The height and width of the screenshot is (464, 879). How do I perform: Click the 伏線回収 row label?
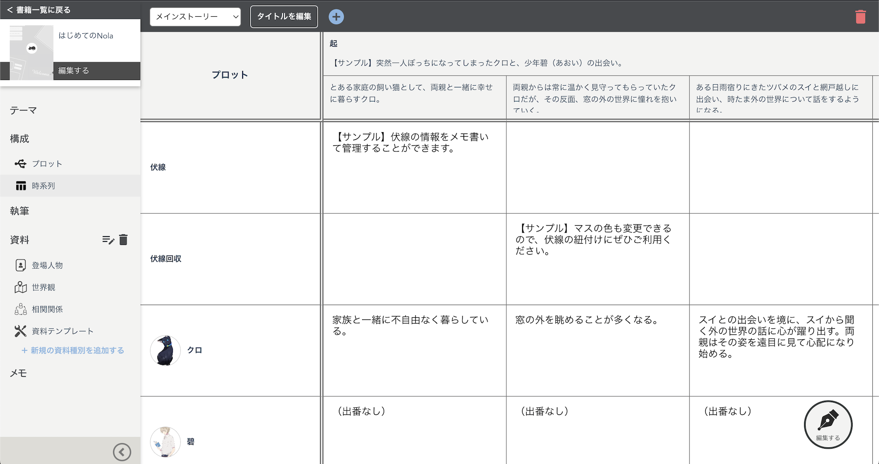click(x=166, y=259)
